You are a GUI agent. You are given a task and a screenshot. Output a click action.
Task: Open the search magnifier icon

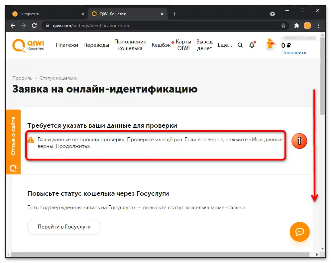click(240, 45)
